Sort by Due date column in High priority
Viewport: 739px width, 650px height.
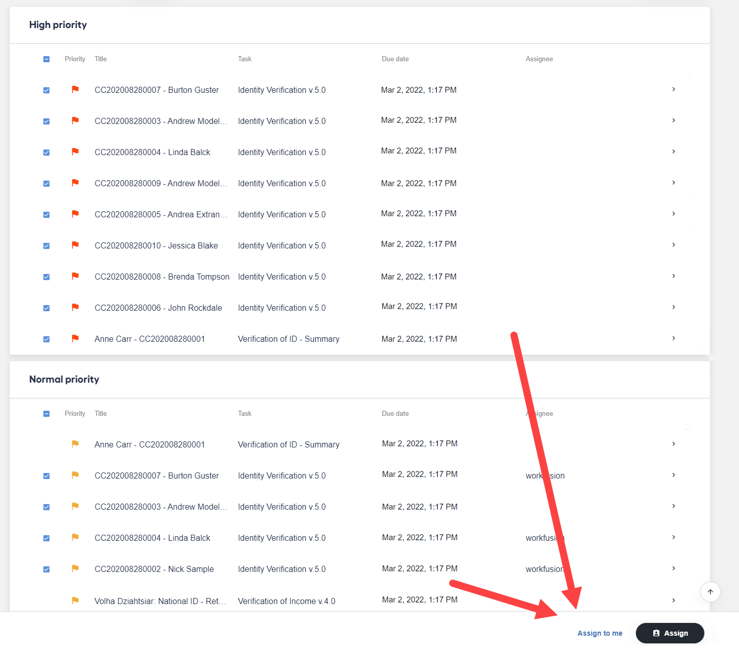(395, 59)
